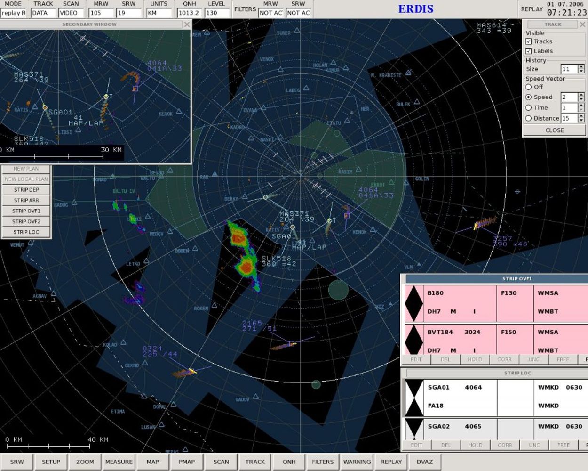This screenshot has width=588, height=471.
Task: Decrease the Distance stepper value
Action: pyautogui.click(x=581, y=121)
